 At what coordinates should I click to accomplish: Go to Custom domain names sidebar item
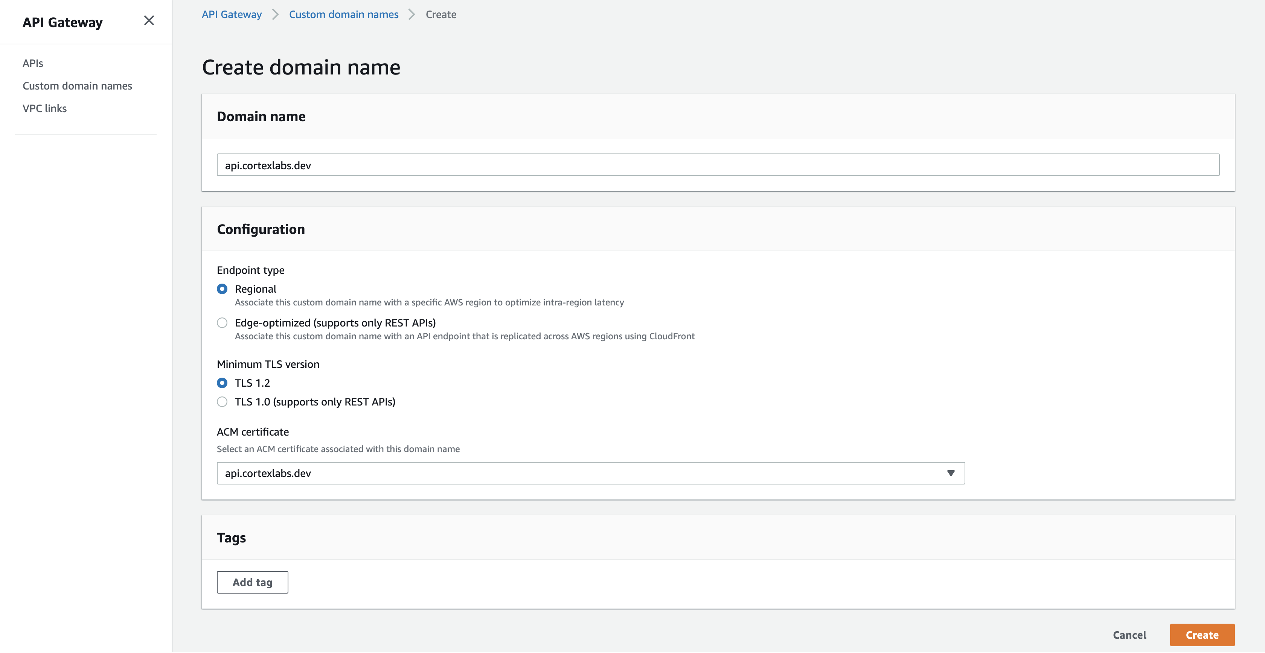tap(77, 86)
